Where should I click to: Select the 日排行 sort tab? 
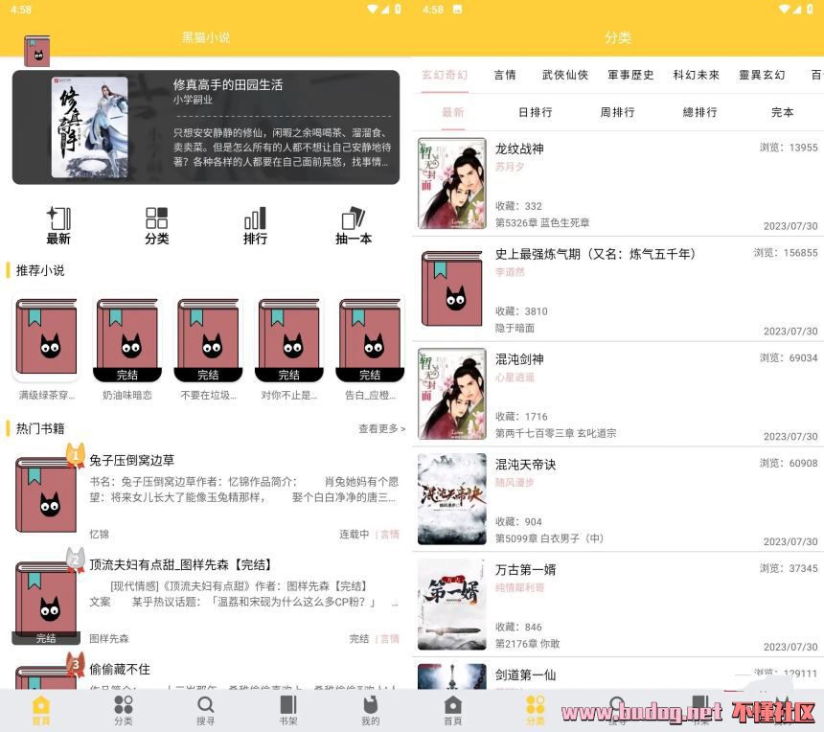pos(535,112)
